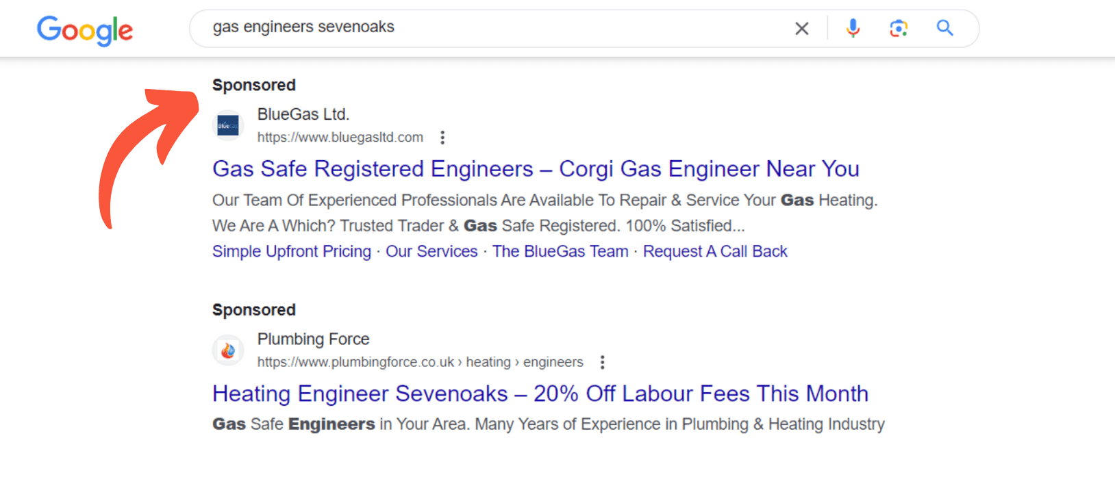Click the Plumbing Force site name
Screen dimensions: 1115x488
(x=313, y=339)
